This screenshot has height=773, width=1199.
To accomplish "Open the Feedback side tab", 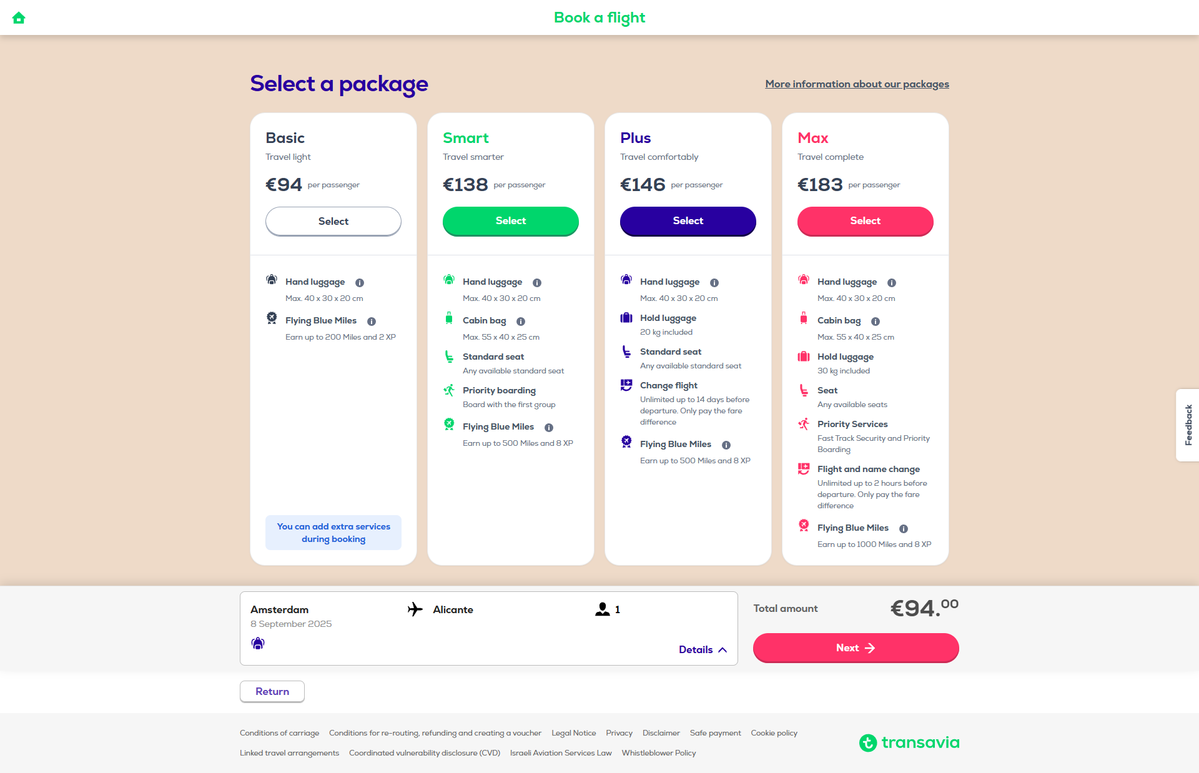I will point(1188,425).
